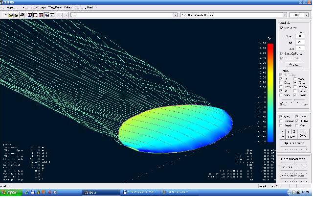Toggle the Sequence checkbox in Analysis
The height and width of the screenshot is (198, 314).
(282, 28)
